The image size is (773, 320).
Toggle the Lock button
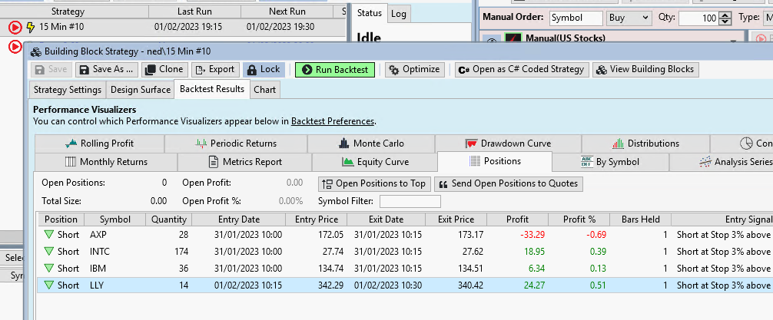click(x=263, y=69)
